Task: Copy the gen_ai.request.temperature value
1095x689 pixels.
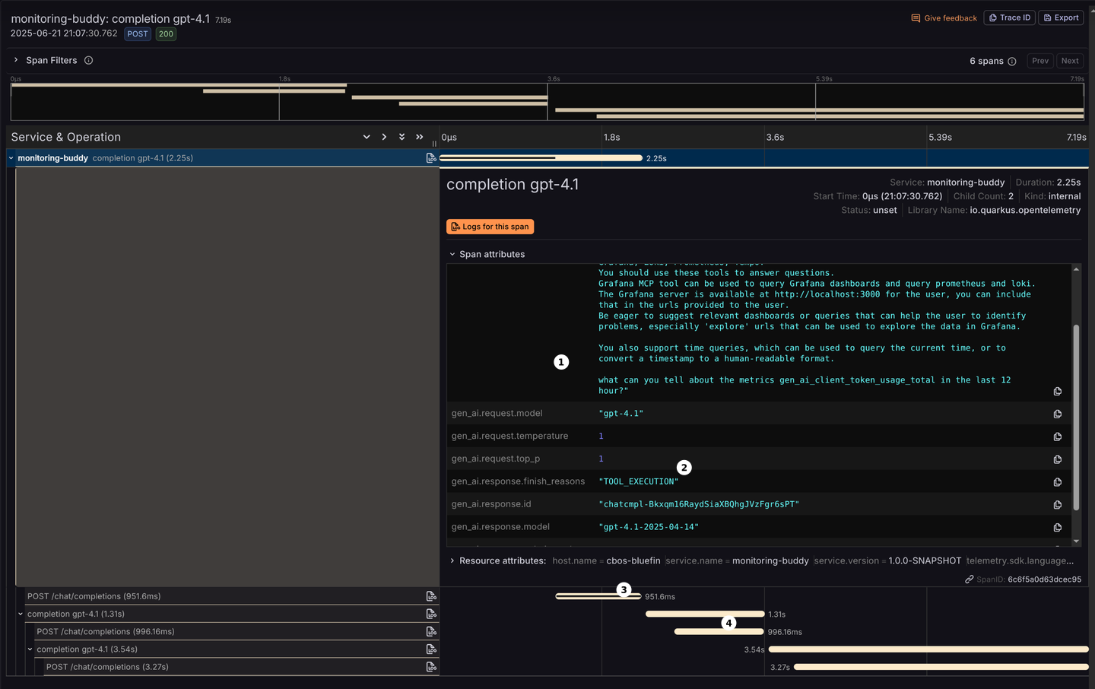Action: (x=1057, y=437)
